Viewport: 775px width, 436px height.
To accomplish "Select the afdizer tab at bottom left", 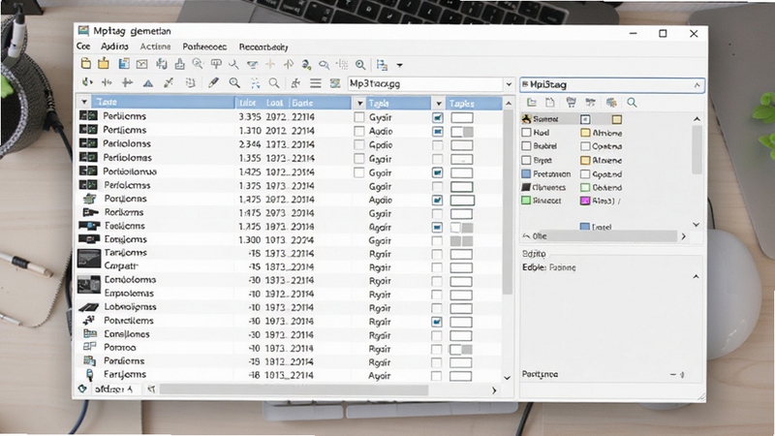I will point(113,389).
